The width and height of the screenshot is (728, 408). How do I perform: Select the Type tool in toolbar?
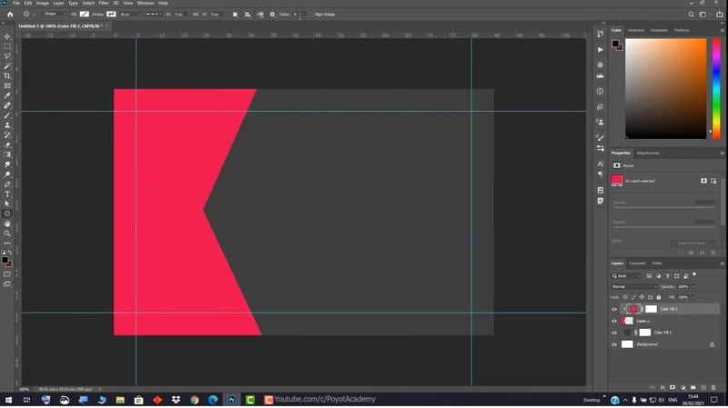pos(7,194)
